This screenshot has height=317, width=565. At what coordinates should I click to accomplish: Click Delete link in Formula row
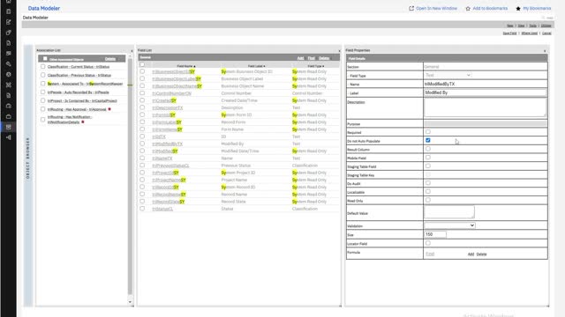(481, 254)
